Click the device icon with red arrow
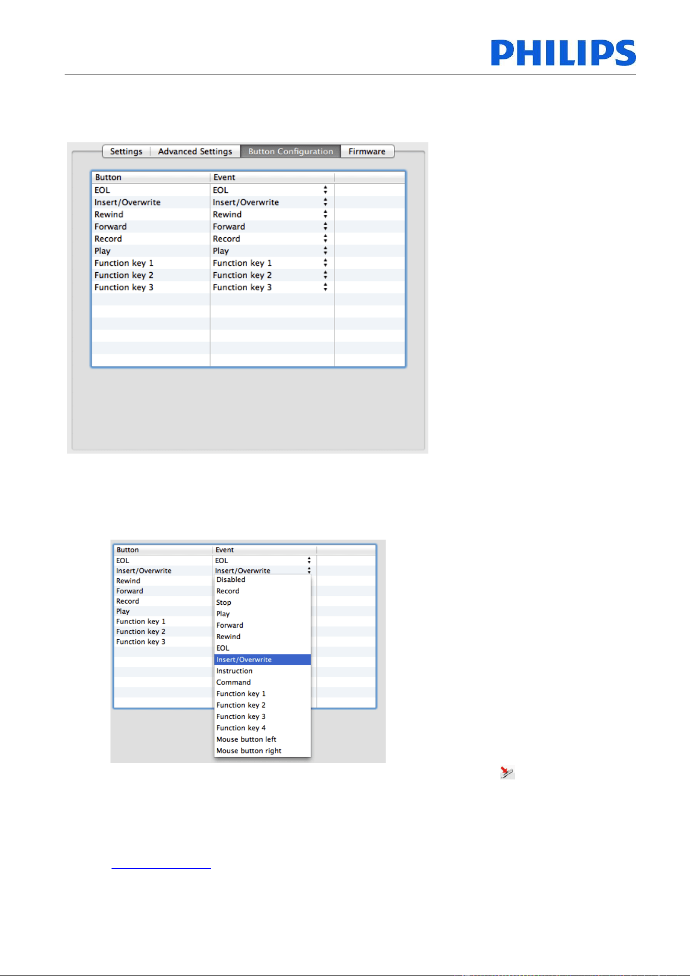Screen dimensions: 690x976 (x=507, y=772)
